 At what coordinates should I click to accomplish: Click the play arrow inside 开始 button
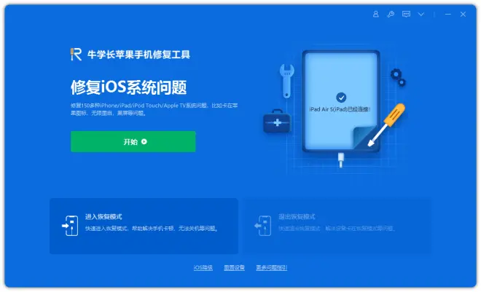coord(144,141)
